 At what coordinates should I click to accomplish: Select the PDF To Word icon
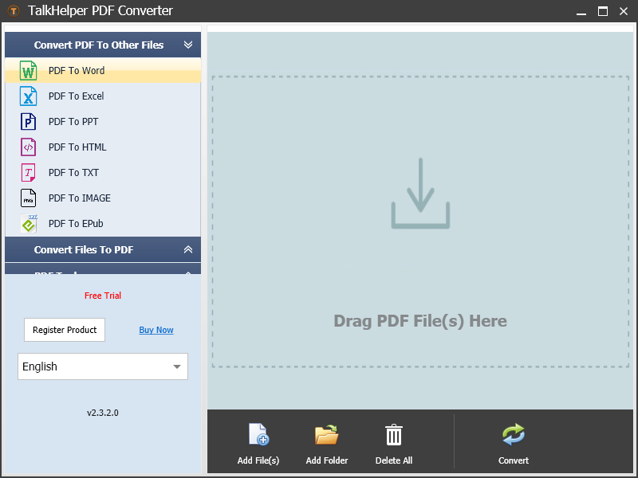(x=28, y=70)
